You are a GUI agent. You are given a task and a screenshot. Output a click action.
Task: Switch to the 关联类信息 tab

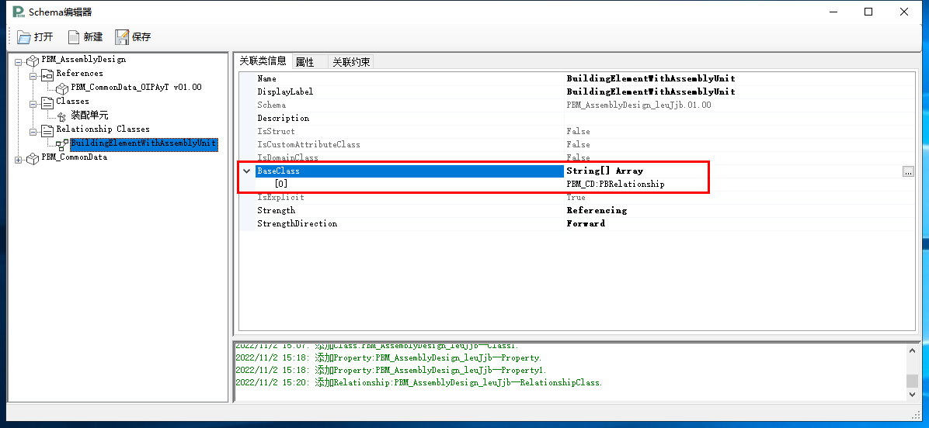[x=263, y=61]
